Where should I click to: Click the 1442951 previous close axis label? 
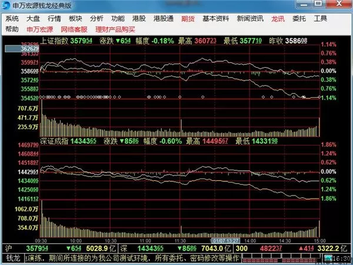pyautogui.click(x=28, y=172)
